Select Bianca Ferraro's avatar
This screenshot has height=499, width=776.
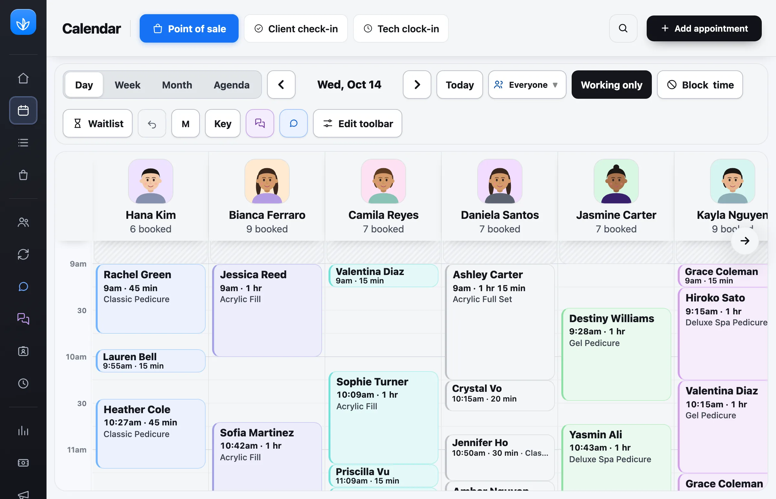(x=267, y=181)
